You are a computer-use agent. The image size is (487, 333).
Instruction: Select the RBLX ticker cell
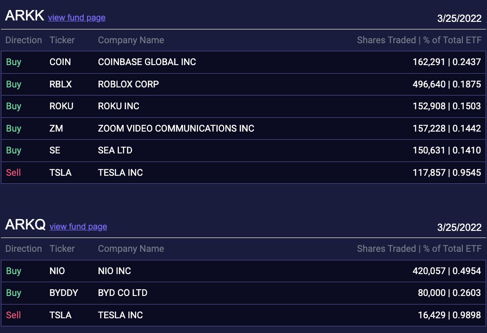tap(60, 84)
